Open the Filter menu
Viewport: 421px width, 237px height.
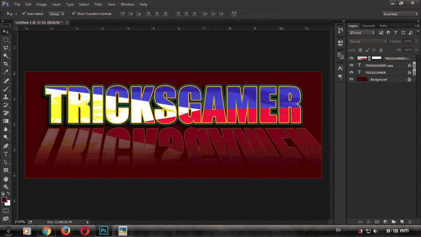pos(98,4)
